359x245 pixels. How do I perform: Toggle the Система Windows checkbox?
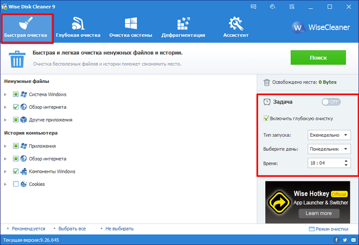point(16,94)
